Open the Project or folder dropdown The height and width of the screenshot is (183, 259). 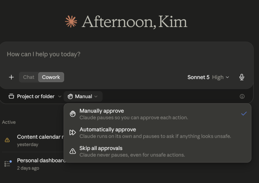click(35, 97)
